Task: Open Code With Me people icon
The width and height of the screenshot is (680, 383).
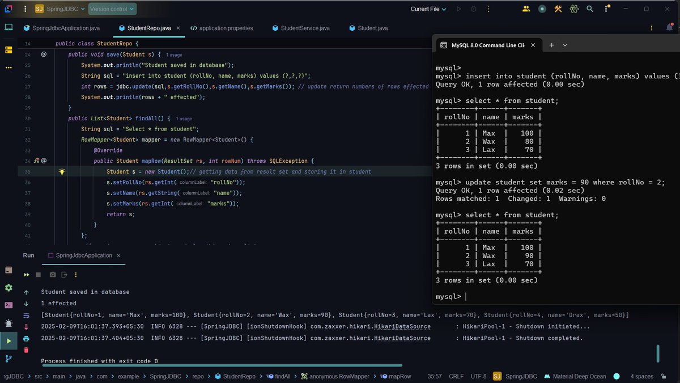Action: (526, 9)
